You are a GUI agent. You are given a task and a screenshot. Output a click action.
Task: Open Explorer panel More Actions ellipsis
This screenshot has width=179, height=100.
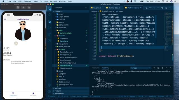86,8
